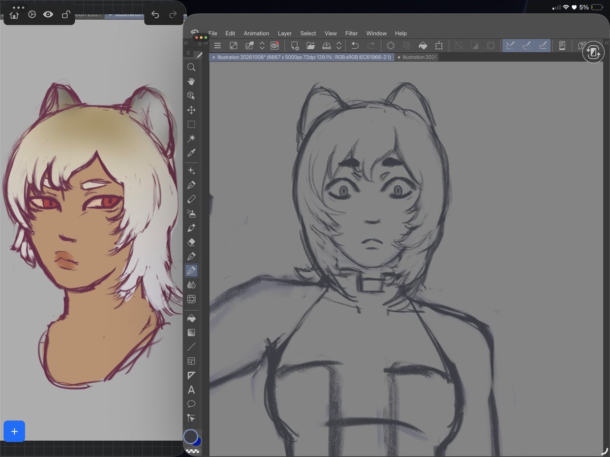Select the Balloon speech bubble tool

tap(191, 404)
